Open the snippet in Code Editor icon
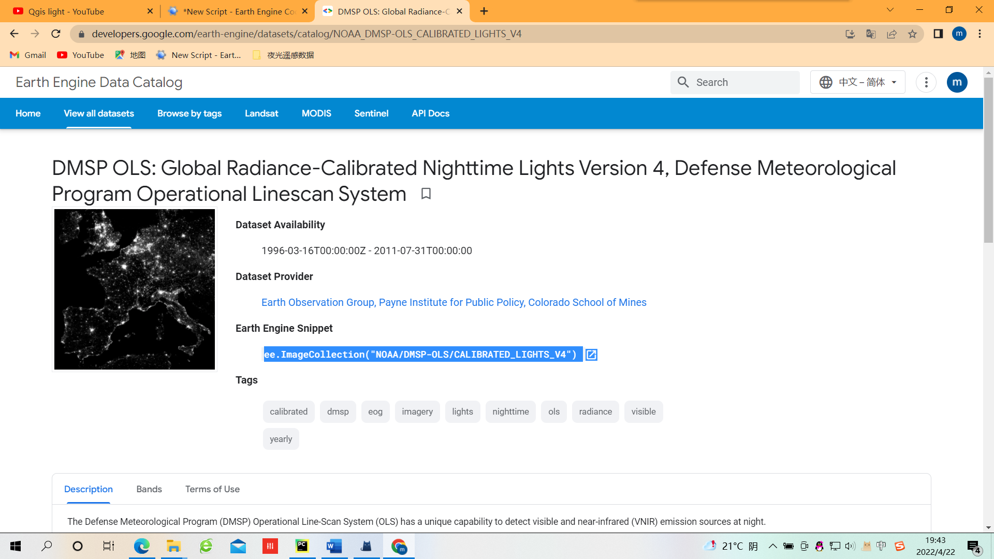The image size is (994, 559). [591, 355]
